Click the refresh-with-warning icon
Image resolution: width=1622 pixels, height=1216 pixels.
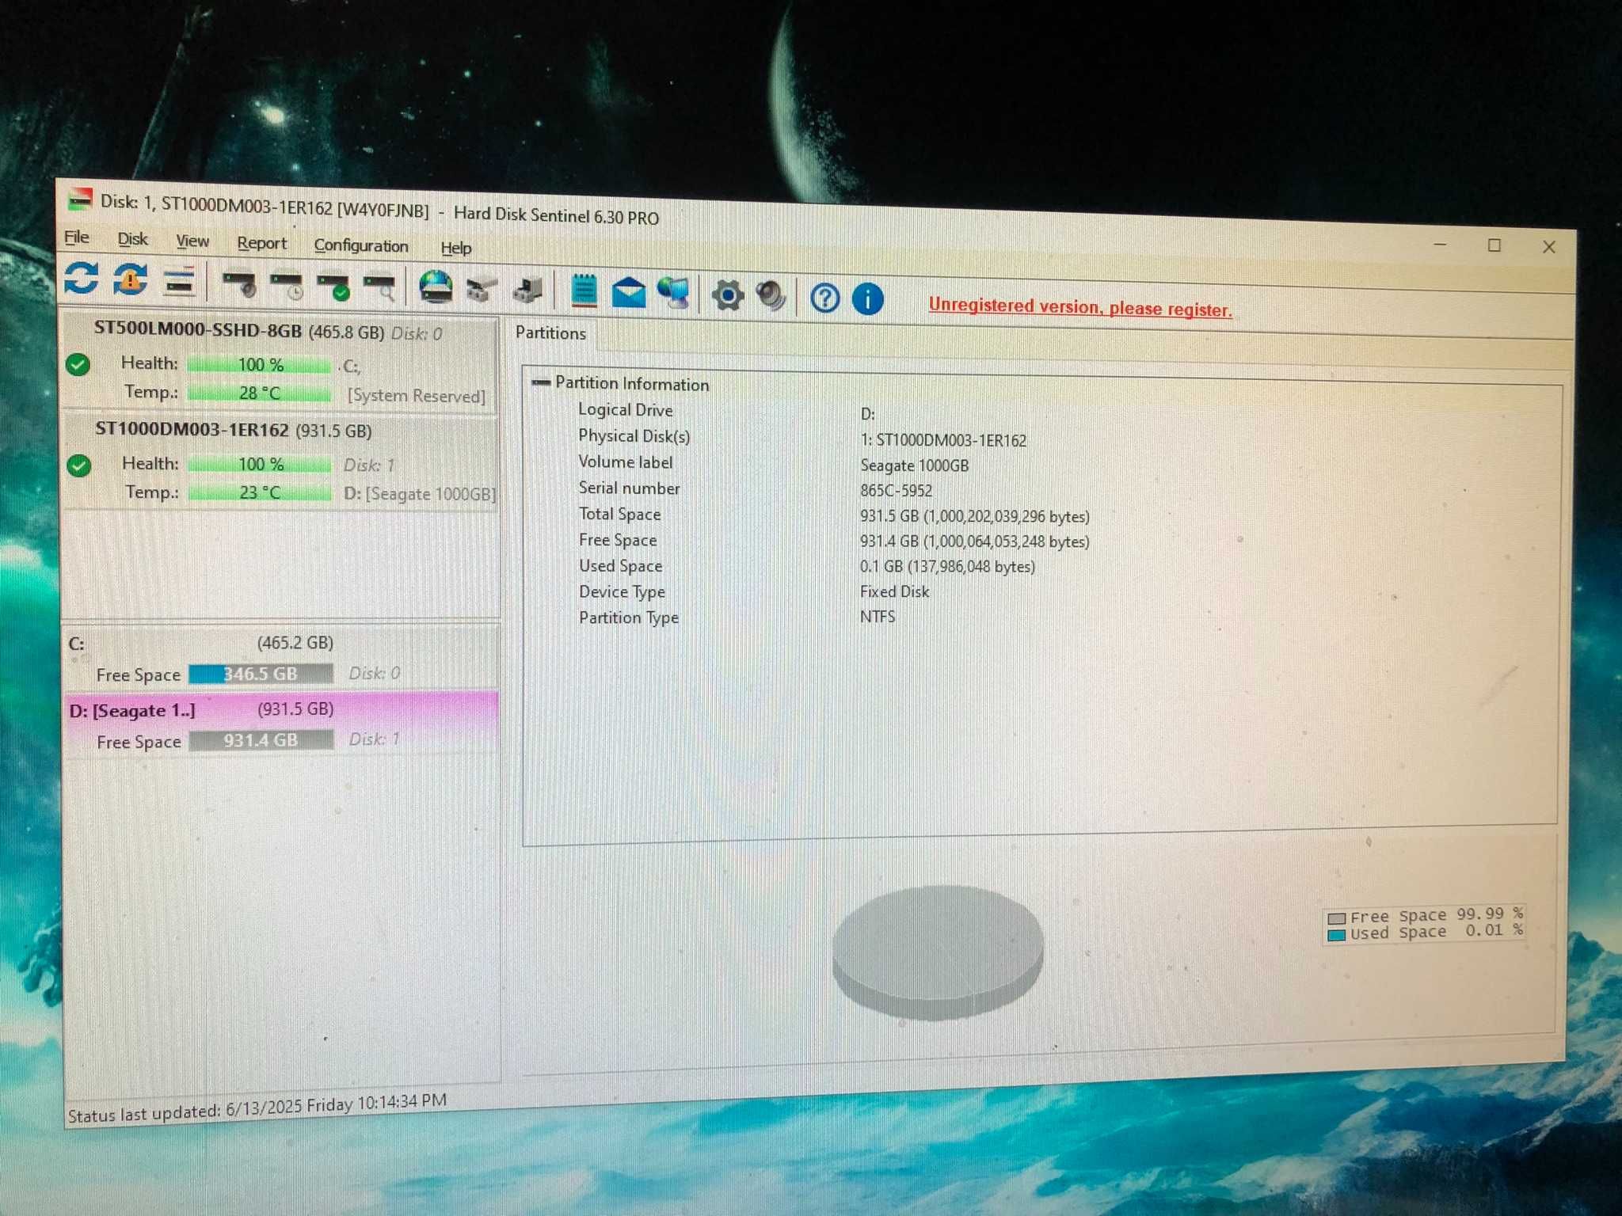[131, 279]
